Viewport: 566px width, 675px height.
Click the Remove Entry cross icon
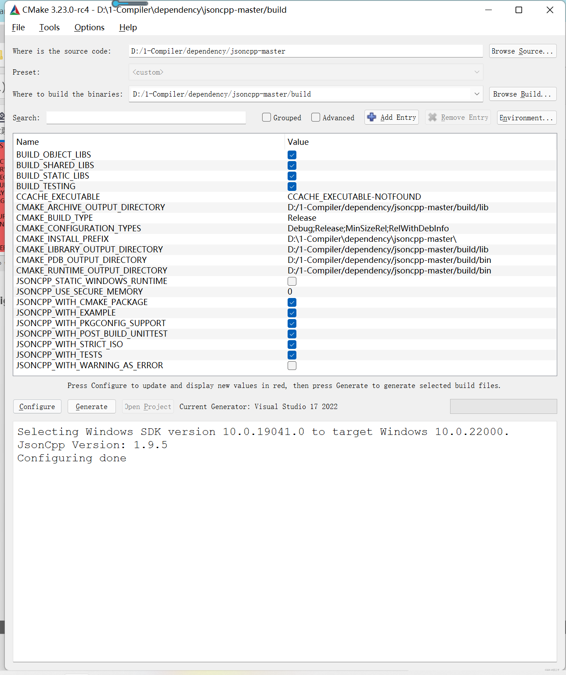[x=433, y=117]
